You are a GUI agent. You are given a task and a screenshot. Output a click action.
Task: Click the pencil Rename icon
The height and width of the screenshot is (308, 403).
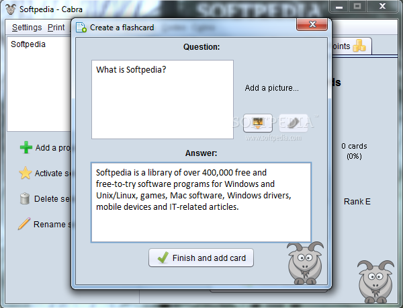pos(24,223)
